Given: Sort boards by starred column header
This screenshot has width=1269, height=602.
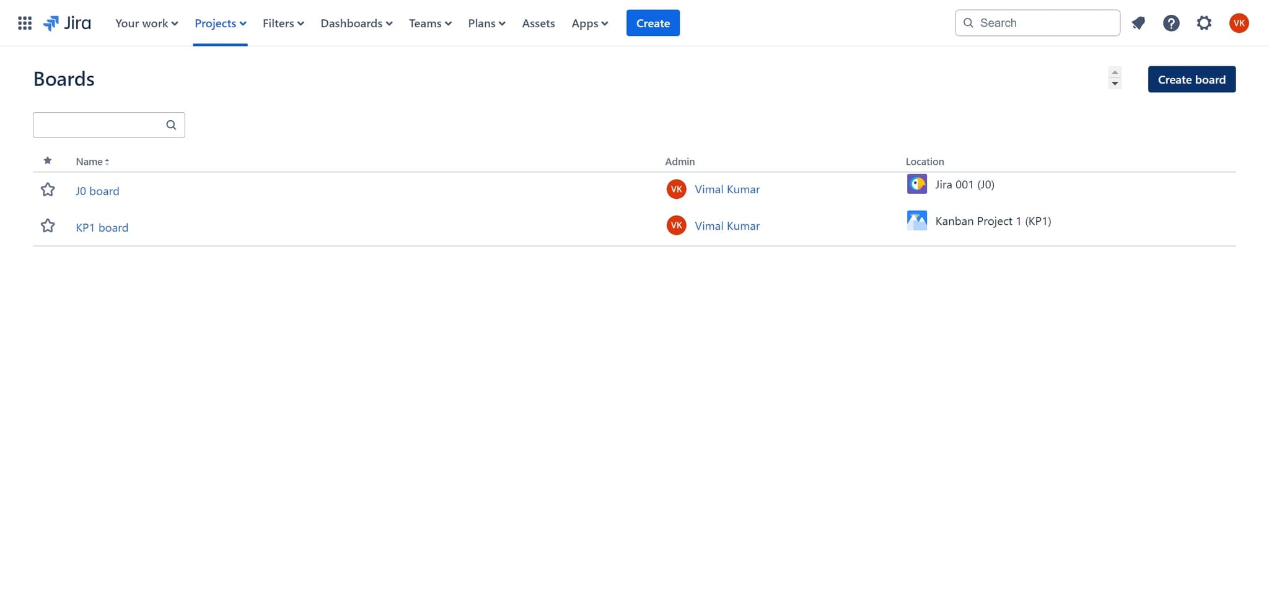Looking at the screenshot, I should [48, 161].
